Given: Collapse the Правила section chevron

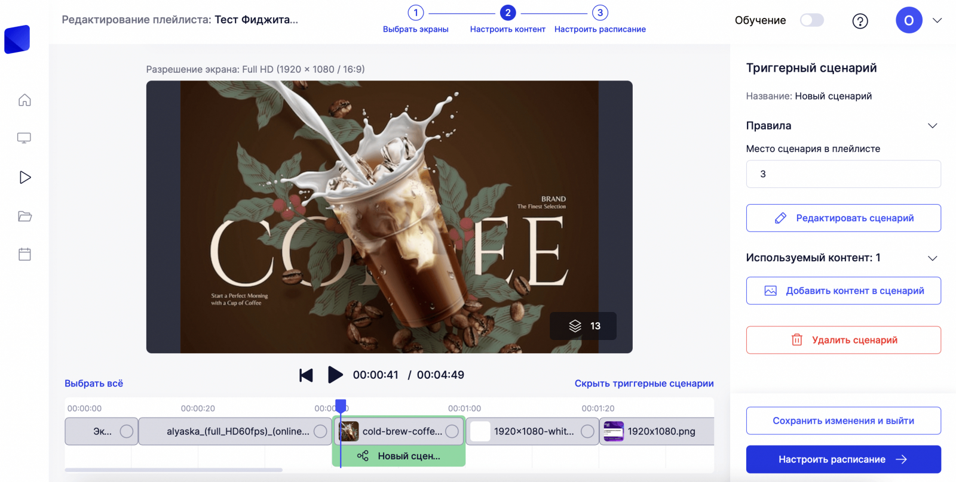Looking at the screenshot, I should 932,126.
